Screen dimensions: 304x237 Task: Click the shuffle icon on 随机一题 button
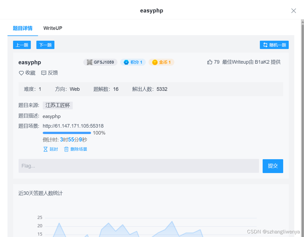[265, 45]
